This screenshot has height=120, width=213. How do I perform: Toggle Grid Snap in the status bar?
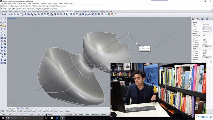[69, 115]
